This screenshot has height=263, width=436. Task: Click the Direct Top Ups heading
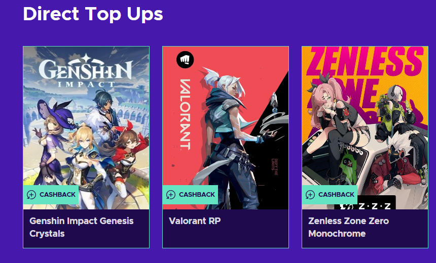(93, 14)
